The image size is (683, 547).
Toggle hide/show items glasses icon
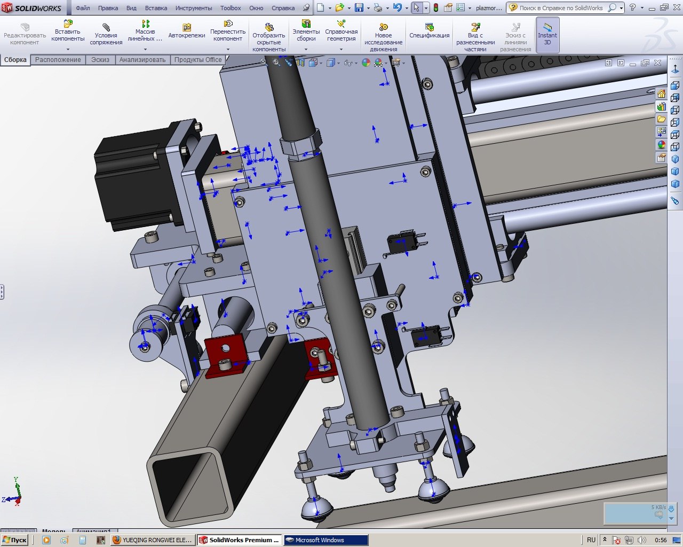[348, 63]
